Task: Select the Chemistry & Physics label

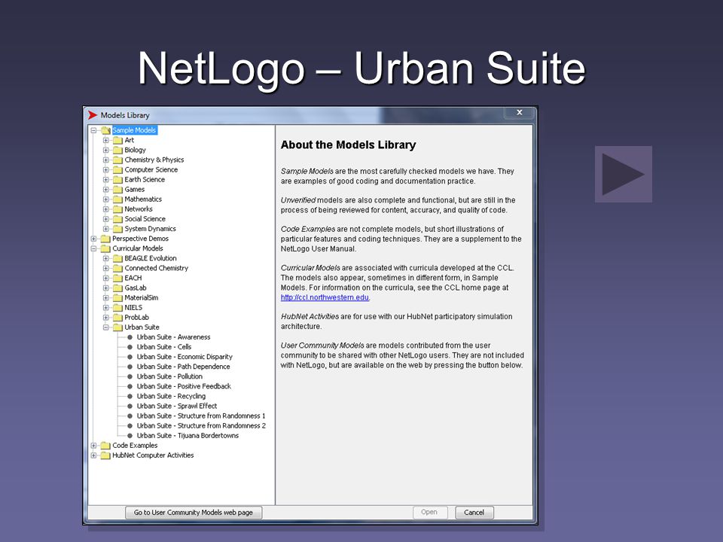Action: tap(154, 160)
